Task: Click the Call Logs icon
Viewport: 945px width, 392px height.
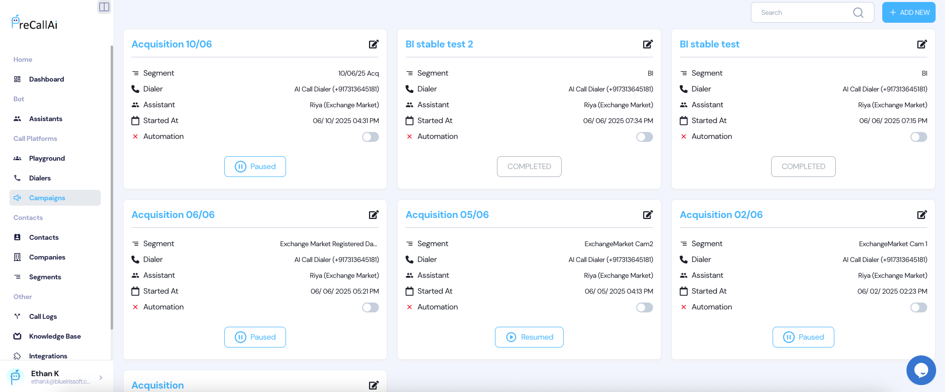Action: click(x=17, y=316)
